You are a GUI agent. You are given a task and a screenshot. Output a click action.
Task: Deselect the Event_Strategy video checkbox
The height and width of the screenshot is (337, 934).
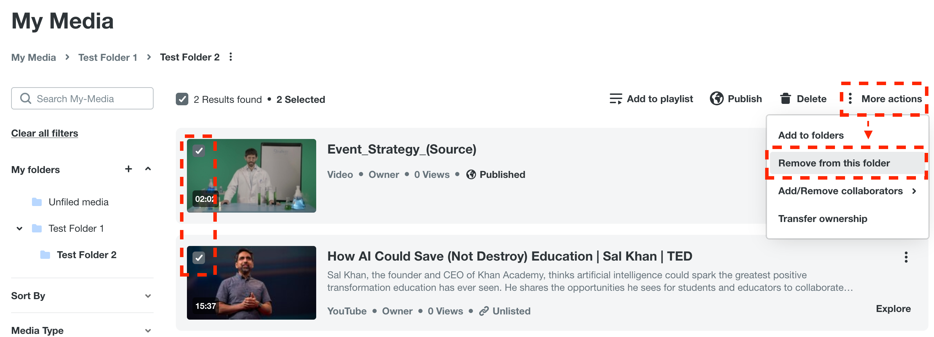coord(199,150)
